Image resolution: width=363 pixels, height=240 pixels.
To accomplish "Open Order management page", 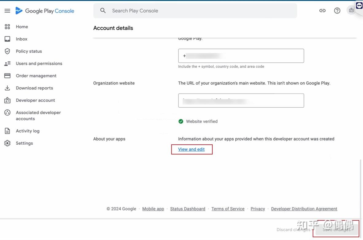I will [x=36, y=76].
